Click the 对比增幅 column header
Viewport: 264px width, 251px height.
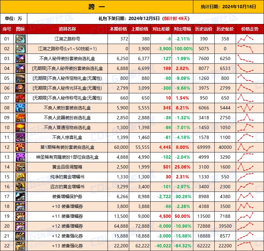click(182, 29)
